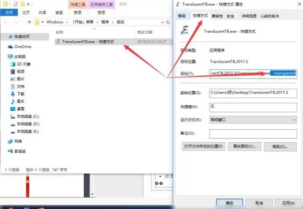Click the 备注(O) text field
Viewport: 303px width, 209px height.
[x=253, y=134]
